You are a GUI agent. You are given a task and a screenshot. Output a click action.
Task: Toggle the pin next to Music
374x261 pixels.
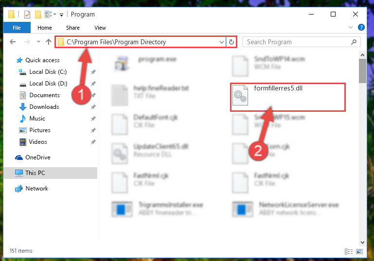(x=93, y=119)
